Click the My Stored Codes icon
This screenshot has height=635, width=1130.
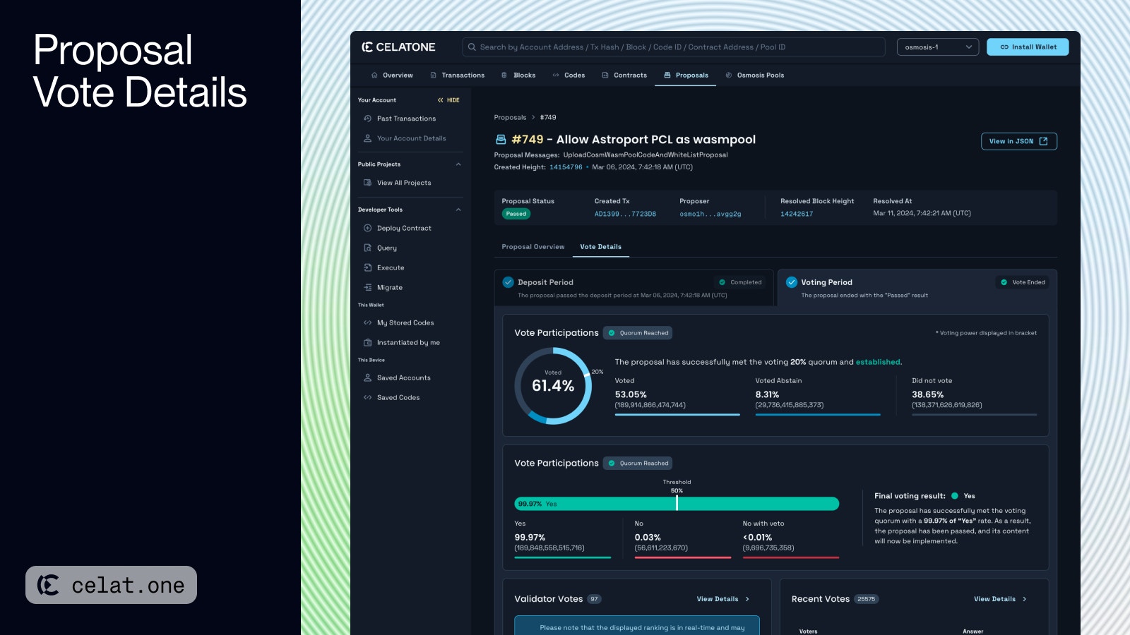[367, 322]
